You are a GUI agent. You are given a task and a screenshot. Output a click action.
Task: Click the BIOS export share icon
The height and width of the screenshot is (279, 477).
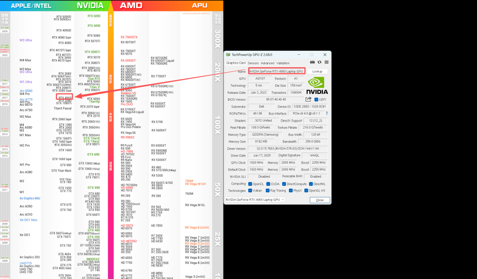tap(308, 99)
